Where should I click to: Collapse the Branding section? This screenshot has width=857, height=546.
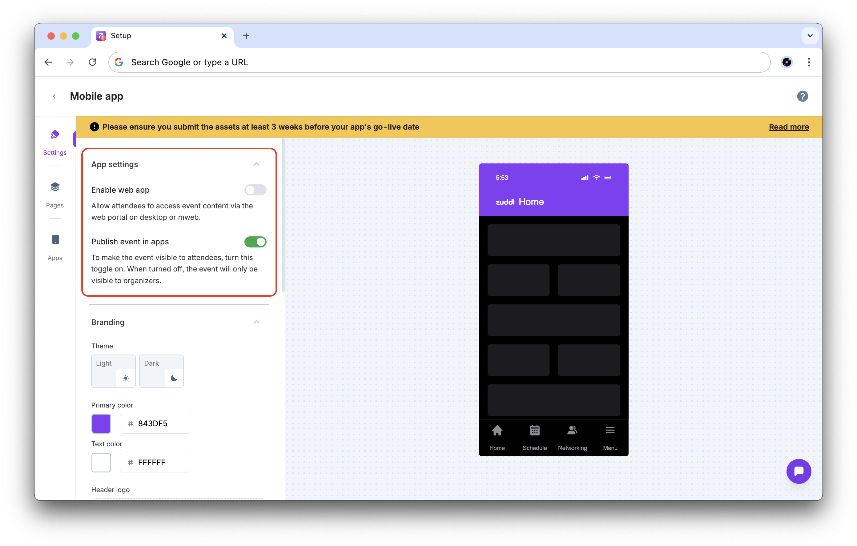(x=256, y=322)
